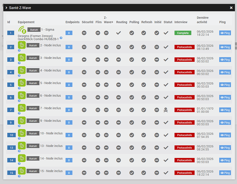The height and width of the screenshot is (184, 237).
Task: Click the 06/02/2026 08:24:55 activity date
Action: pyautogui.click(x=205, y=148)
